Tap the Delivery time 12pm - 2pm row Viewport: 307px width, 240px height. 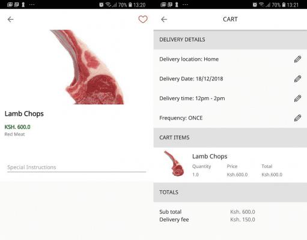[x=230, y=98]
